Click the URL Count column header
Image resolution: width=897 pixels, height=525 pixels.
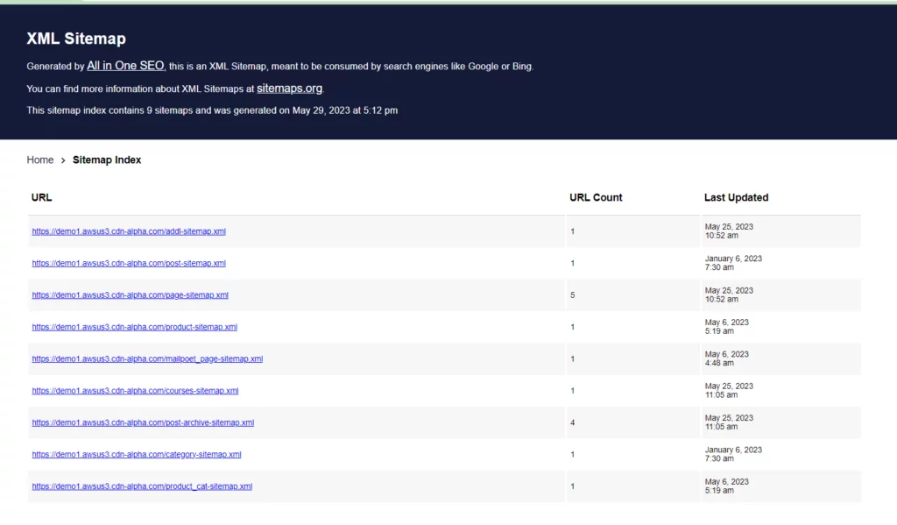[x=596, y=197]
